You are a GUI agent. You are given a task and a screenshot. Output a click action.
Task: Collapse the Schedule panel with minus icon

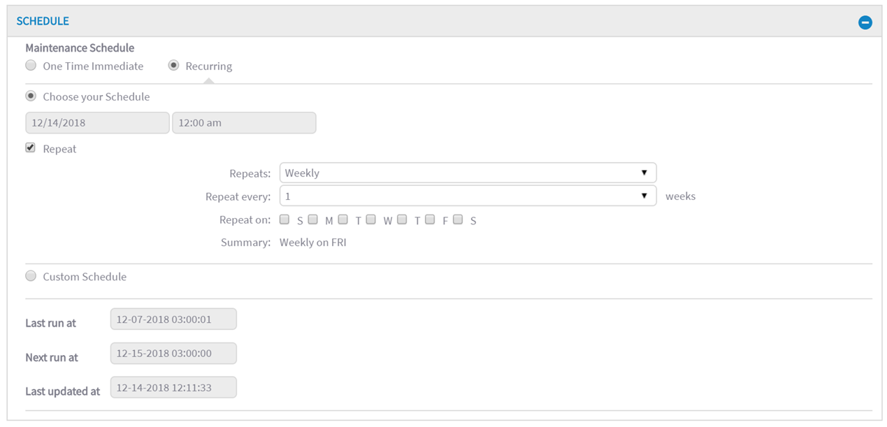(x=865, y=22)
